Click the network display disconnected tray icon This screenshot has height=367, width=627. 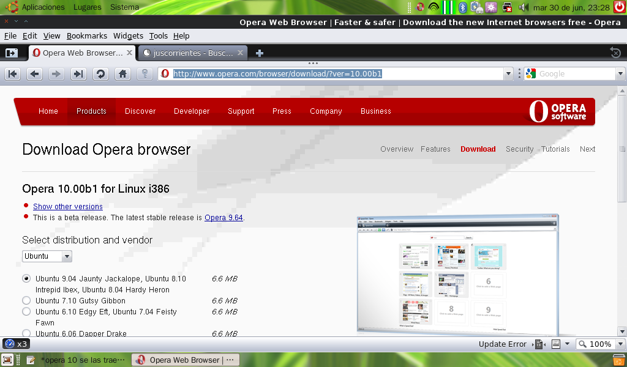click(506, 7)
